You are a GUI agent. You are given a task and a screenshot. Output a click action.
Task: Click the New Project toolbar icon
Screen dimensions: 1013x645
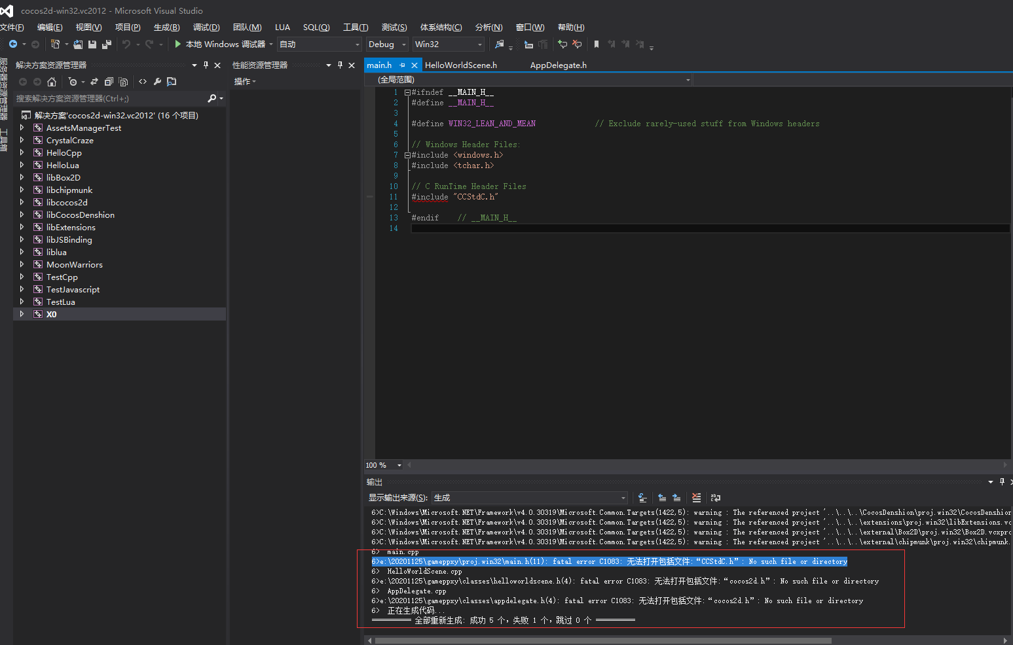(x=55, y=44)
